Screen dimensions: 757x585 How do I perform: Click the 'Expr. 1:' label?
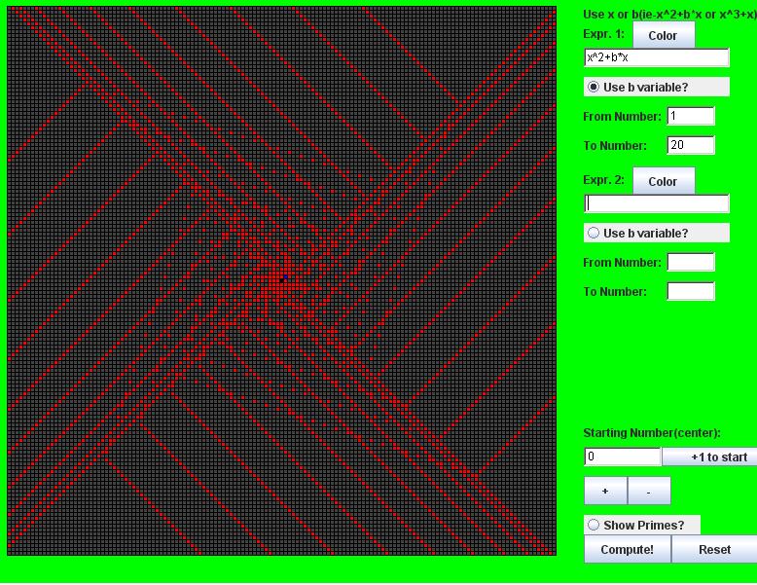point(603,34)
